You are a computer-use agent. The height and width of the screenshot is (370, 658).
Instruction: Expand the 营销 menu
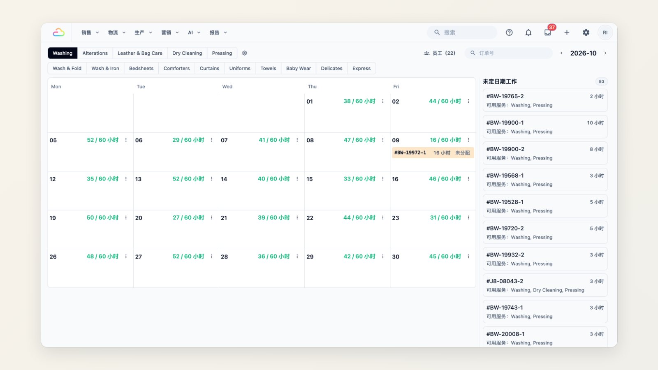coord(170,32)
